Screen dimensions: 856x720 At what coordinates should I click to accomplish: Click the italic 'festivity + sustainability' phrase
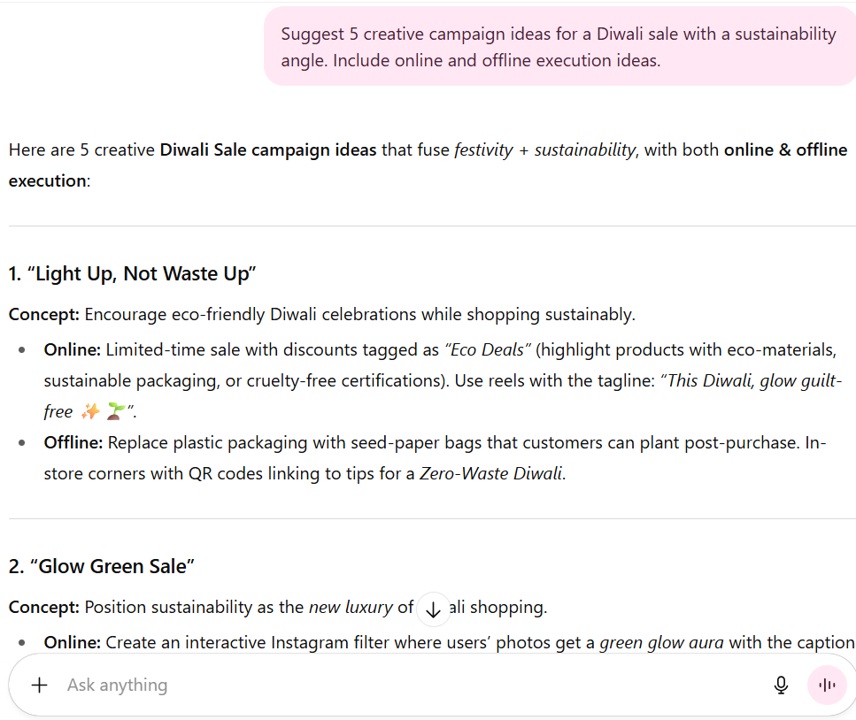pos(544,150)
